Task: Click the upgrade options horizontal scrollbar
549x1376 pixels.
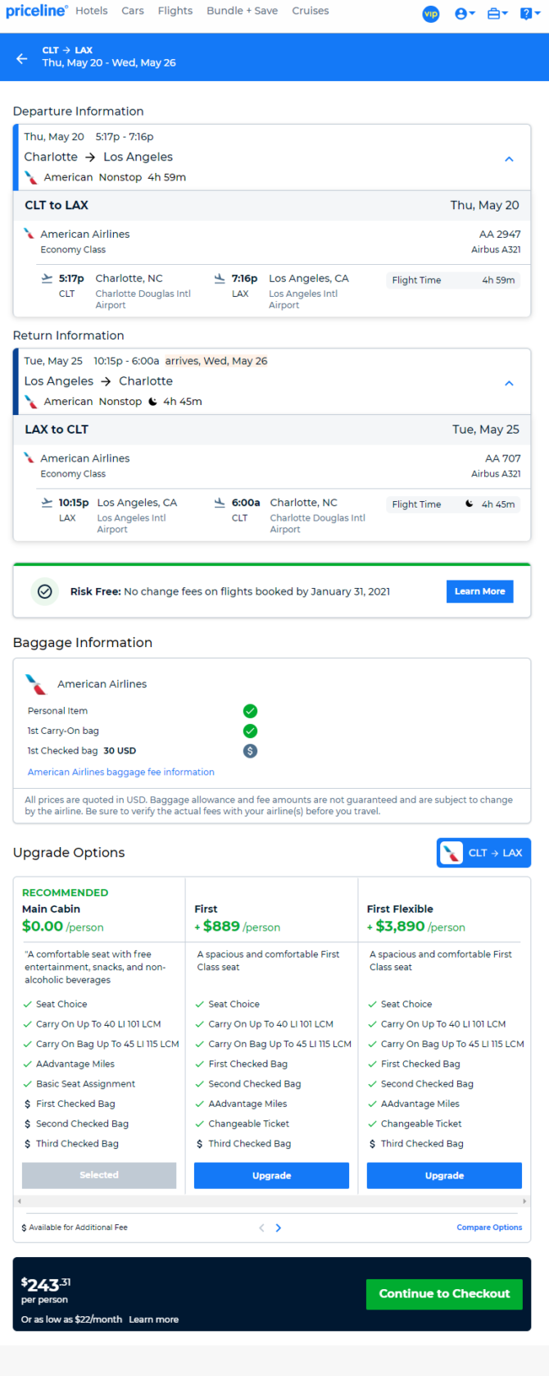Action: (x=272, y=1201)
